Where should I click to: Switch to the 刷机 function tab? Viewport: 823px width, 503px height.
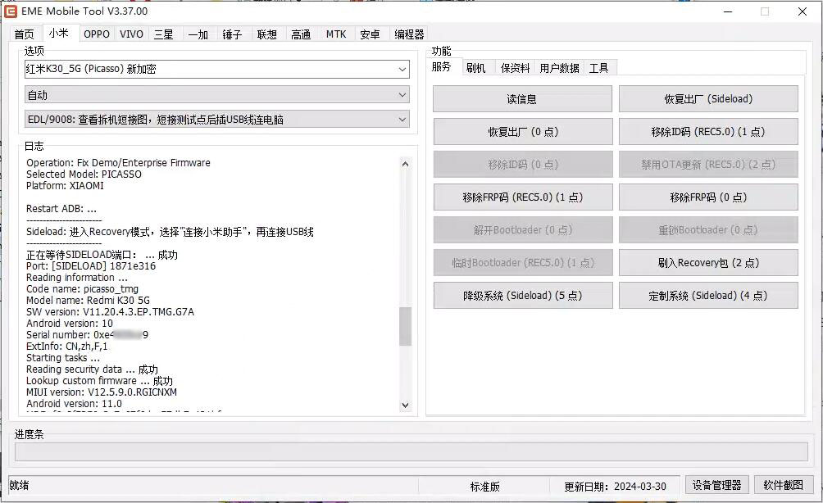click(476, 68)
